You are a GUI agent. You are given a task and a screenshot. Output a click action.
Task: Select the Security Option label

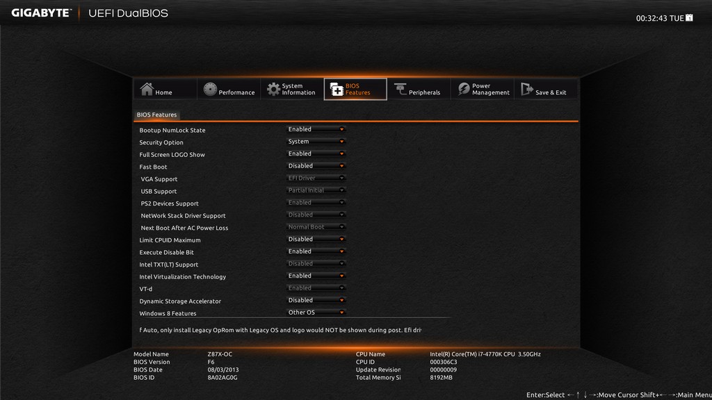tap(161, 142)
